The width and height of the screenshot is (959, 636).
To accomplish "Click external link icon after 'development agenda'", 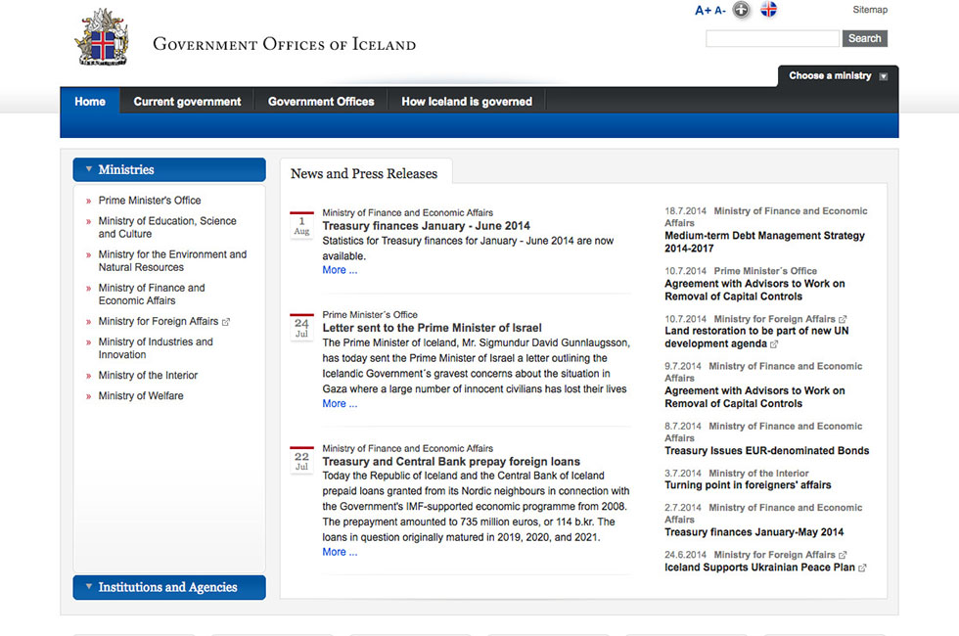I will [774, 344].
